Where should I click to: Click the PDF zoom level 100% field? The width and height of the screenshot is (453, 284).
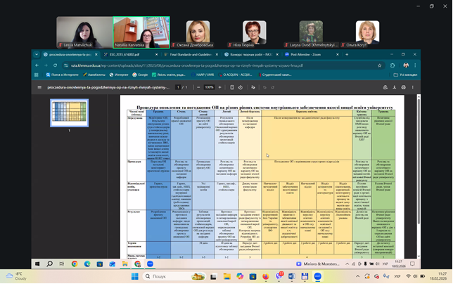pyautogui.click(x=209, y=87)
